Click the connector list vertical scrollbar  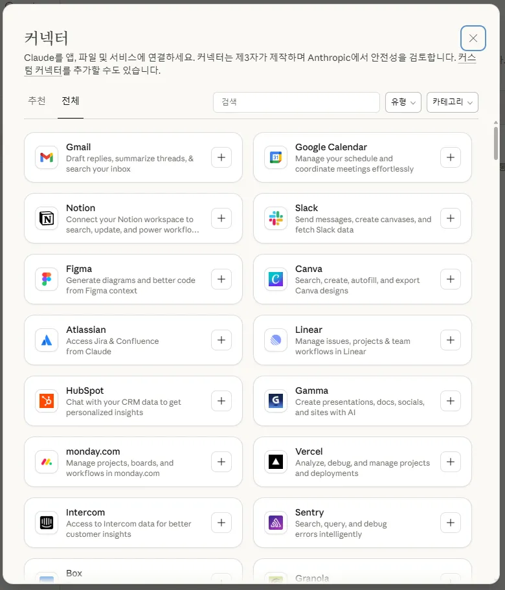click(x=496, y=143)
